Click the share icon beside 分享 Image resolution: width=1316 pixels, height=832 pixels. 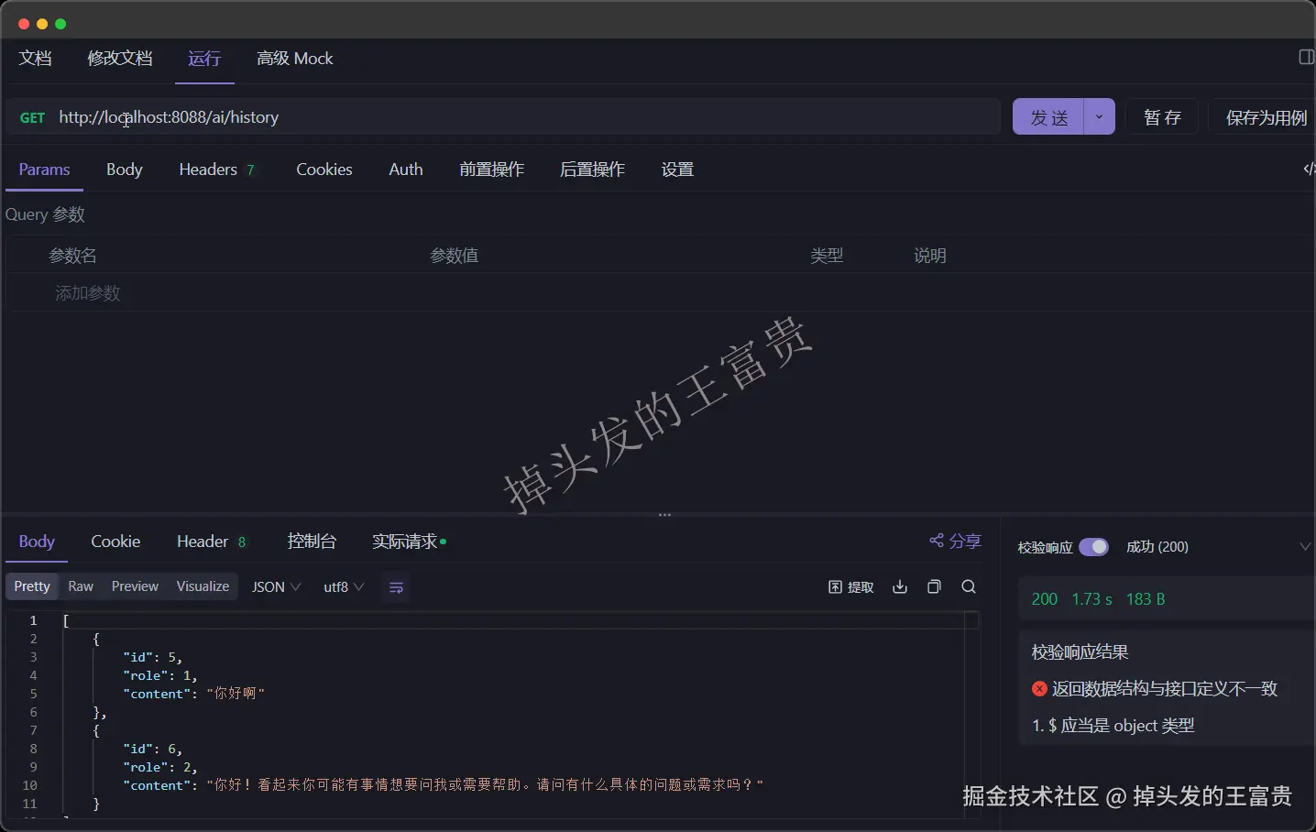click(937, 541)
